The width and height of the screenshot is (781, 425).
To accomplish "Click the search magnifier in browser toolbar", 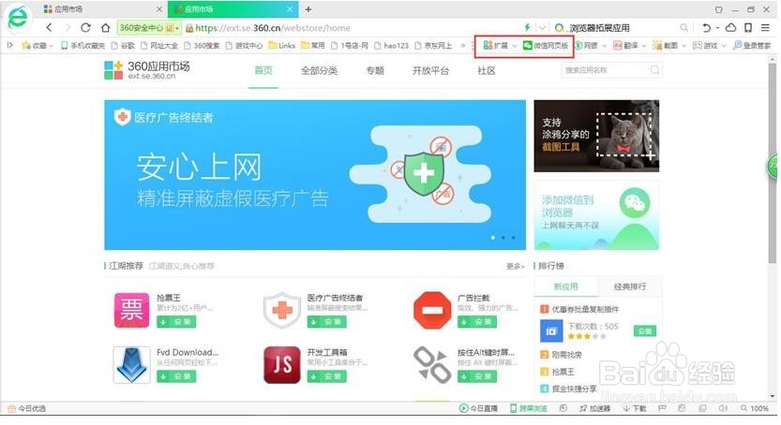I will pyautogui.click(x=684, y=28).
